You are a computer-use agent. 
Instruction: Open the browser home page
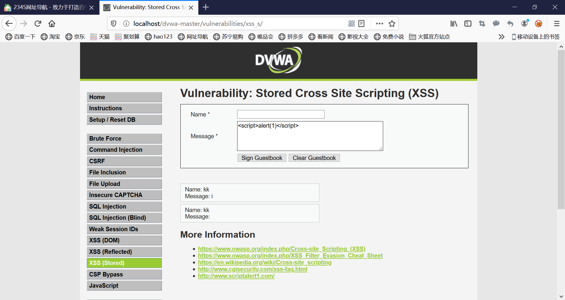(52, 24)
